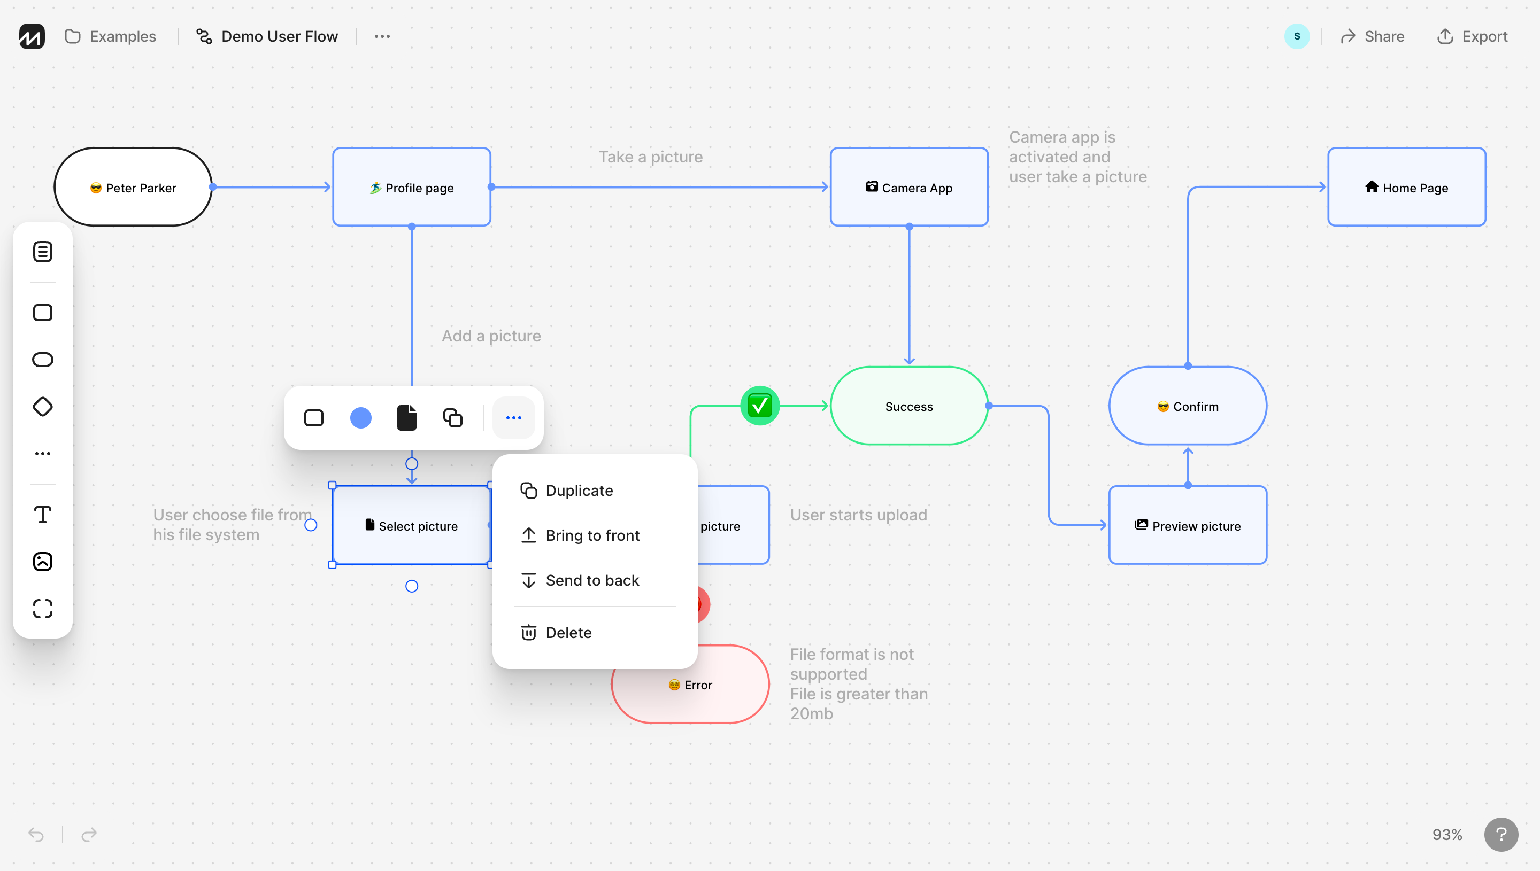The image size is (1540, 871).
Task: Toggle the floating toolbar more menu
Action: (x=513, y=417)
